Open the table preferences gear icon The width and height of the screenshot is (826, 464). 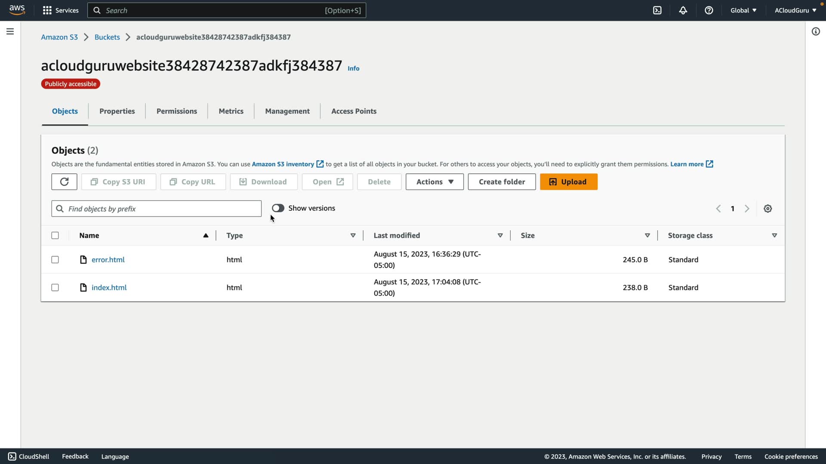(767, 209)
